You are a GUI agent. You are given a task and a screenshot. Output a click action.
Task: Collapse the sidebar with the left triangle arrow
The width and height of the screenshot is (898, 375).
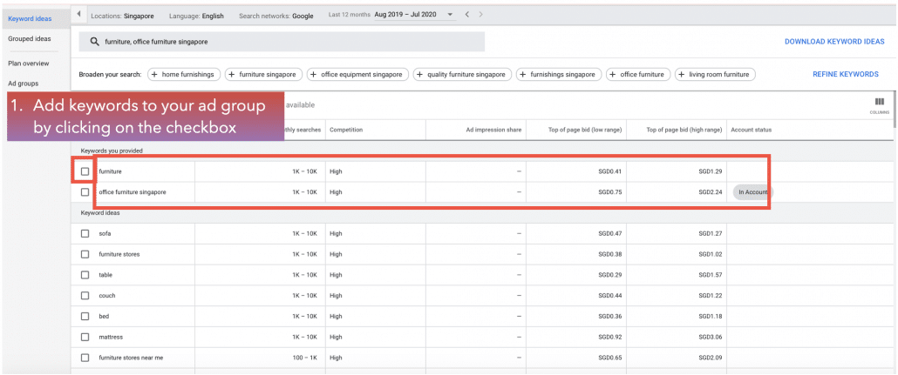[x=78, y=14]
